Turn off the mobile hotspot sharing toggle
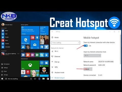 (86, 46)
